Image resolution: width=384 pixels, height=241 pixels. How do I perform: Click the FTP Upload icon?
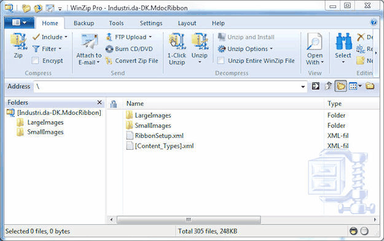[x=109, y=37]
